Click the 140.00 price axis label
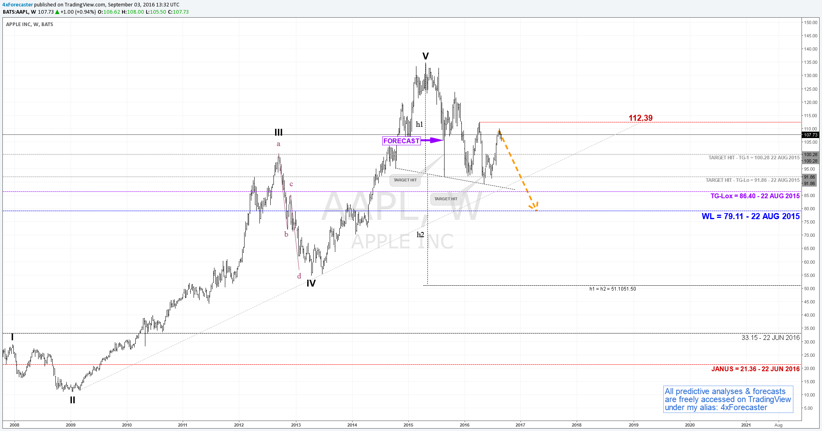Screen dimensions: 822x431 coord(810,49)
